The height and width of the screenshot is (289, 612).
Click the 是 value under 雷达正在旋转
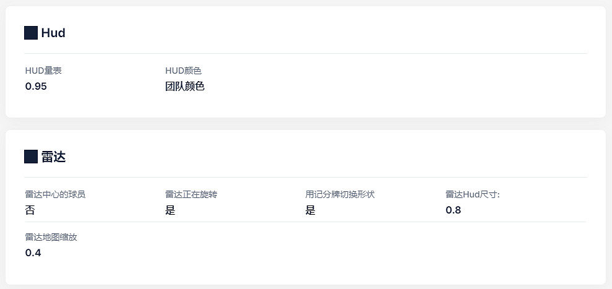tap(170, 210)
